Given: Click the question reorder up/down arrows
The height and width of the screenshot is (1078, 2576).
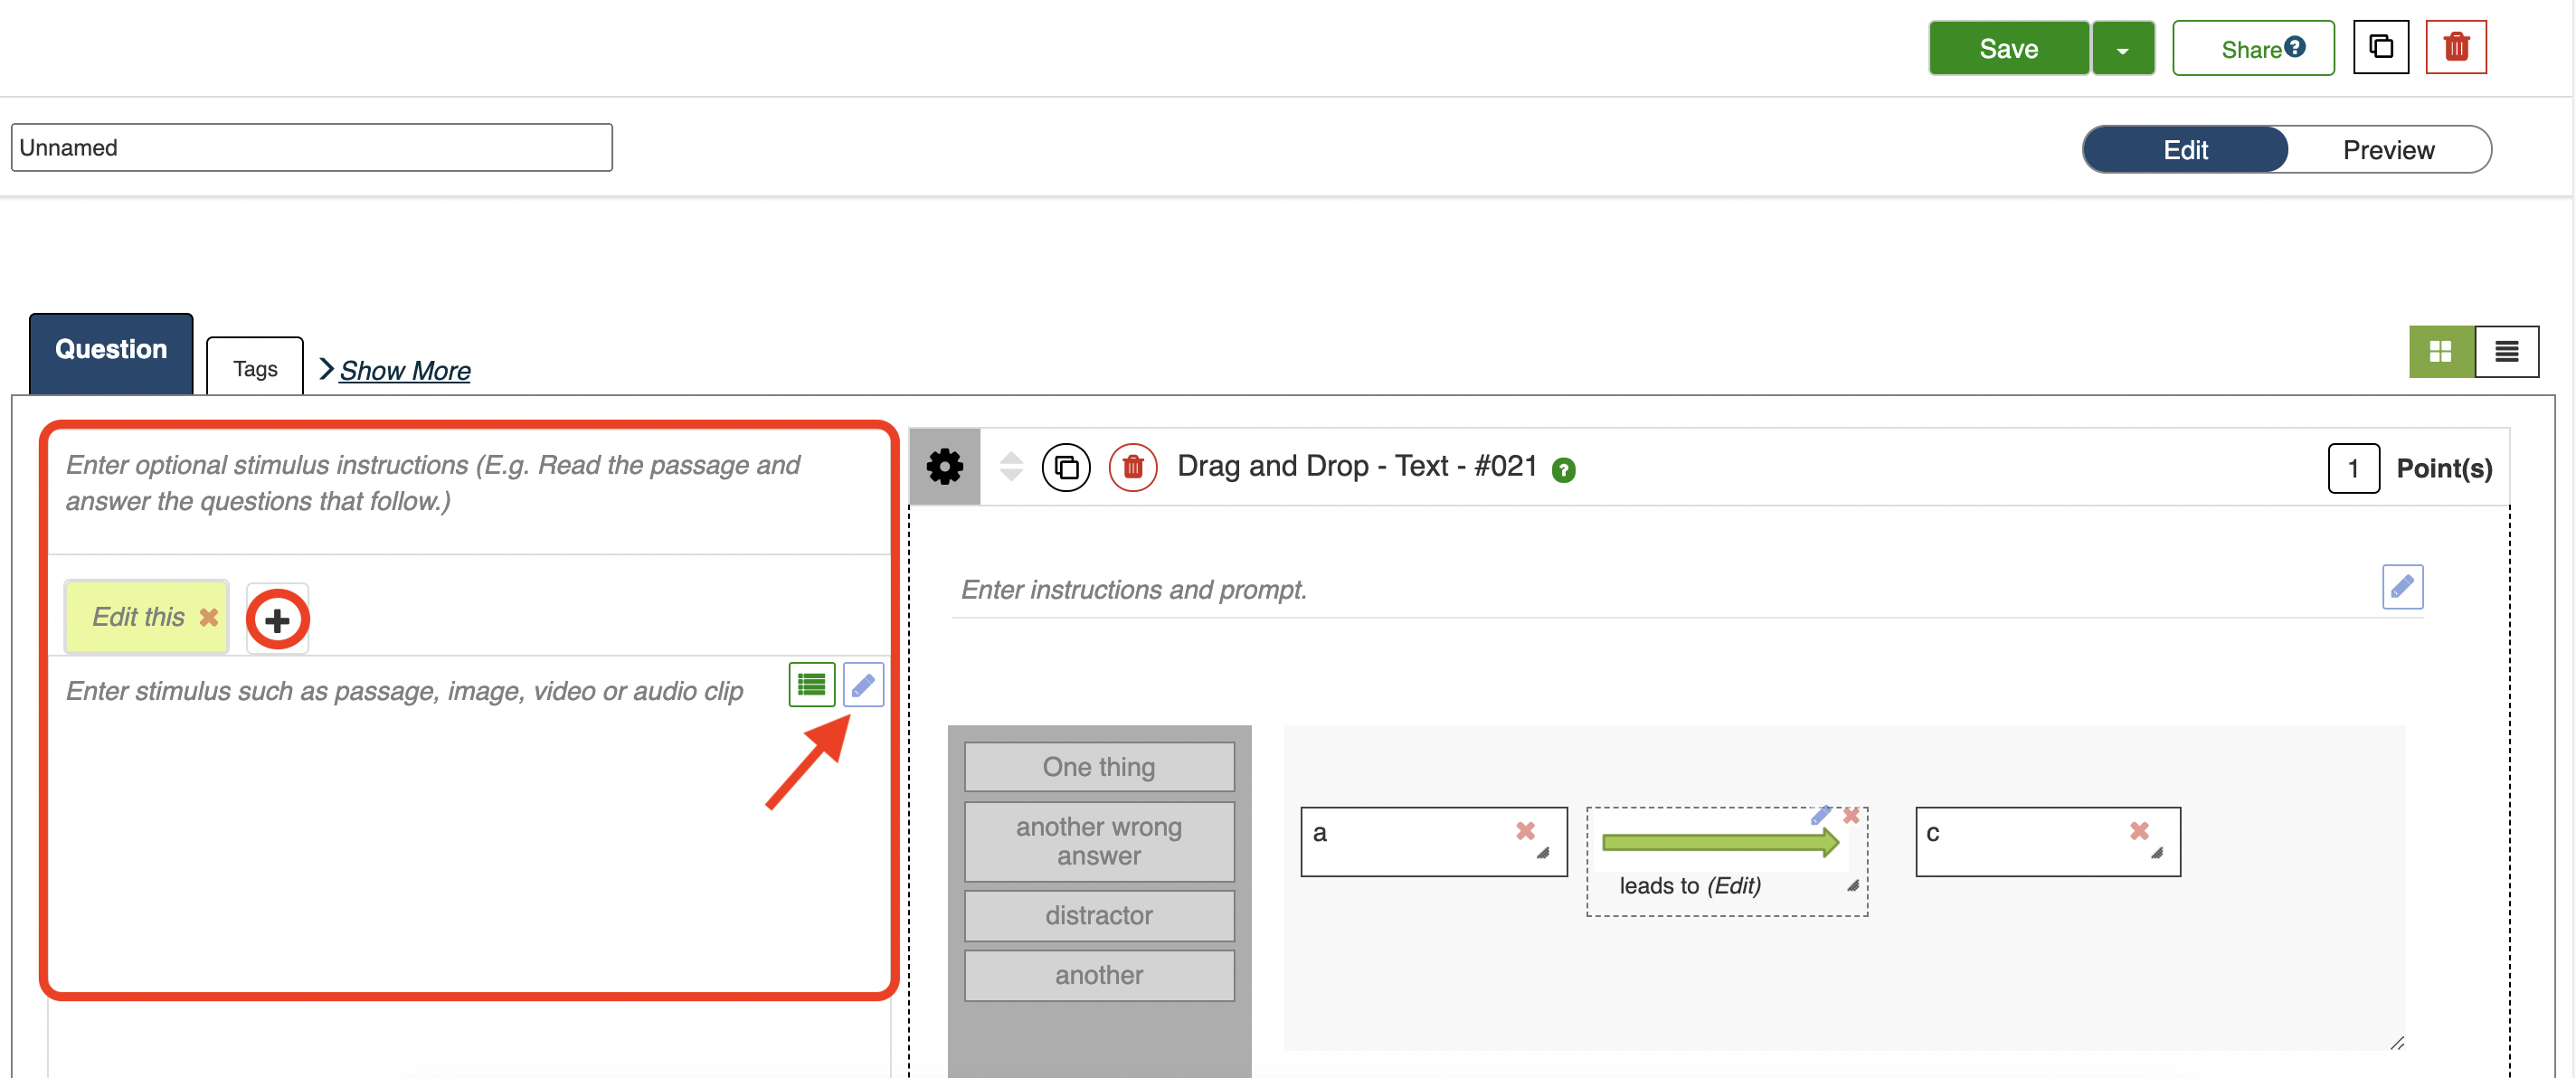Looking at the screenshot, I should (x=1011, y=467).
